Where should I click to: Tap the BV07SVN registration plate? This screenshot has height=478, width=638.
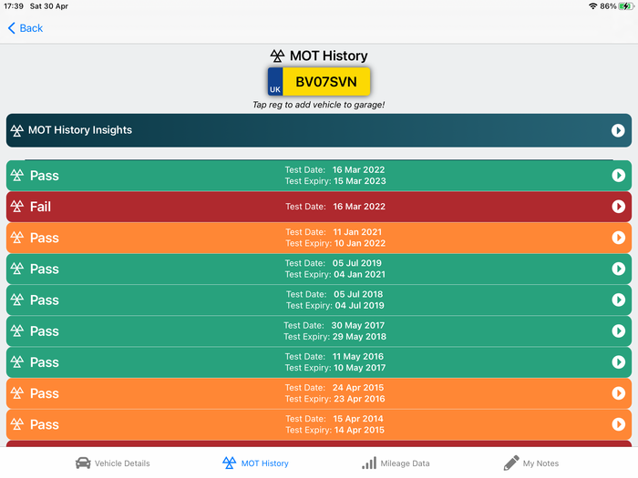[319, 81]
